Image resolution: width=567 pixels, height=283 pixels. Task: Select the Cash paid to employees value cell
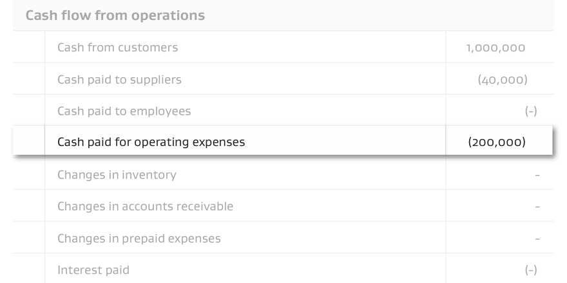499,111
